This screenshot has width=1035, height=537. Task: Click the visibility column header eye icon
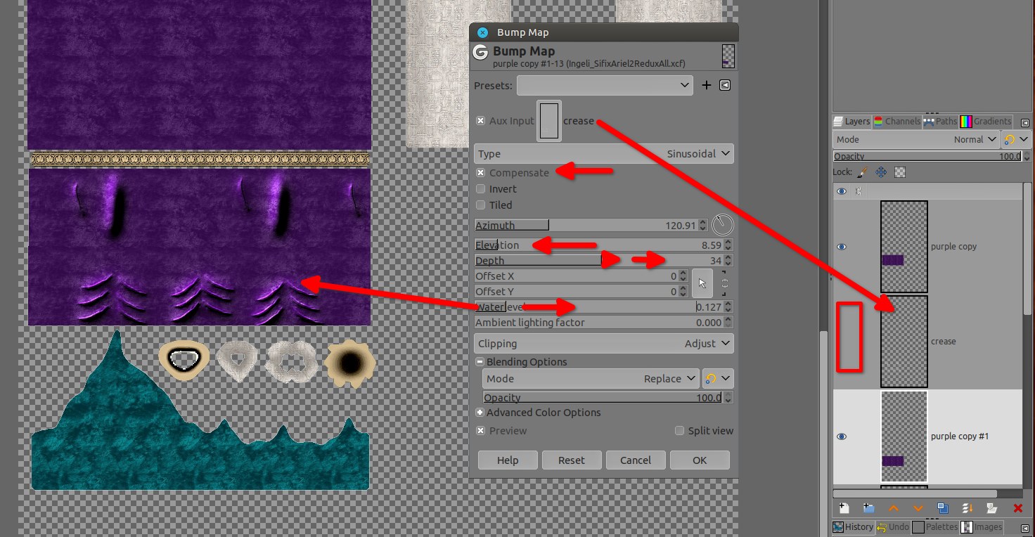coord(842,191)
